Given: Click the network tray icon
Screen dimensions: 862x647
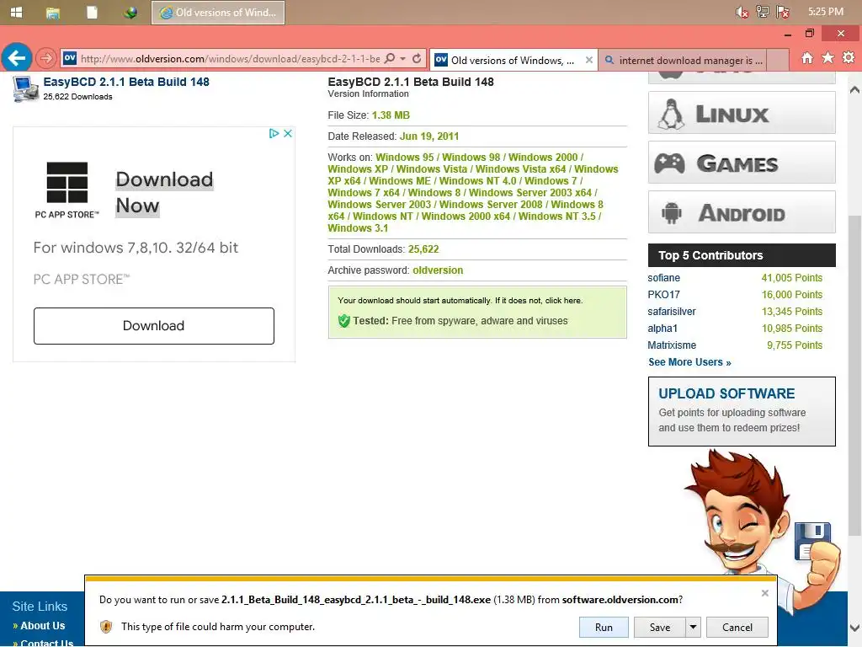Looking at the screenshot, I should tap(763, 12).
